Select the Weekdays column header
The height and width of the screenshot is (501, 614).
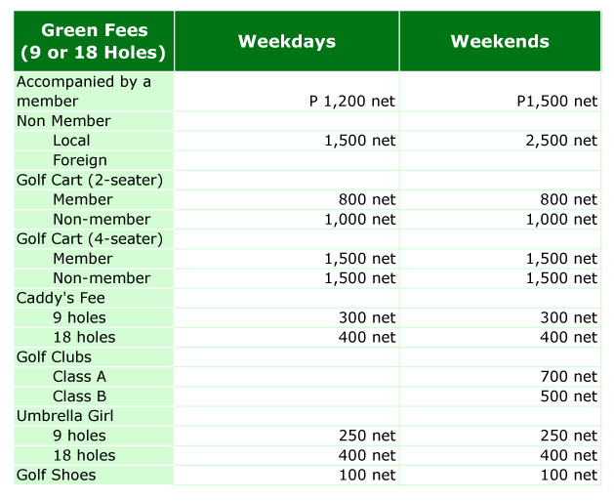tap(287, 41)
